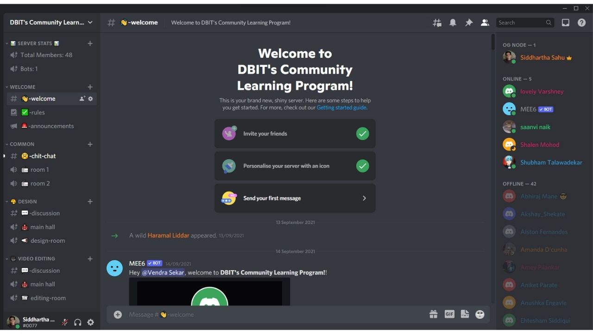Screen dimensions: 593x334
Task: Open the VIDEO EDITING discussion channel
Action: [x=51, y=270]
